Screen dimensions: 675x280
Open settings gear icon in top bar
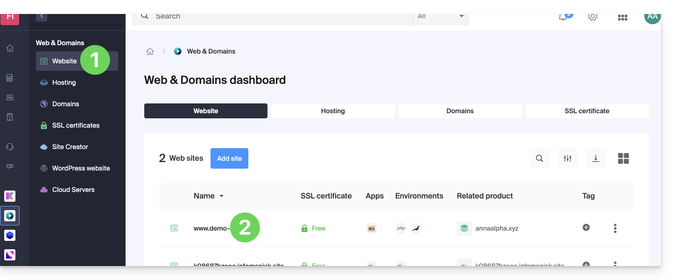[x=593, y=17]
